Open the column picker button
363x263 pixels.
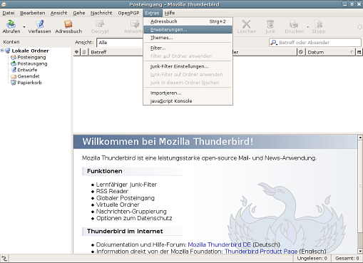pyautogui.click(x=359, y=52)
